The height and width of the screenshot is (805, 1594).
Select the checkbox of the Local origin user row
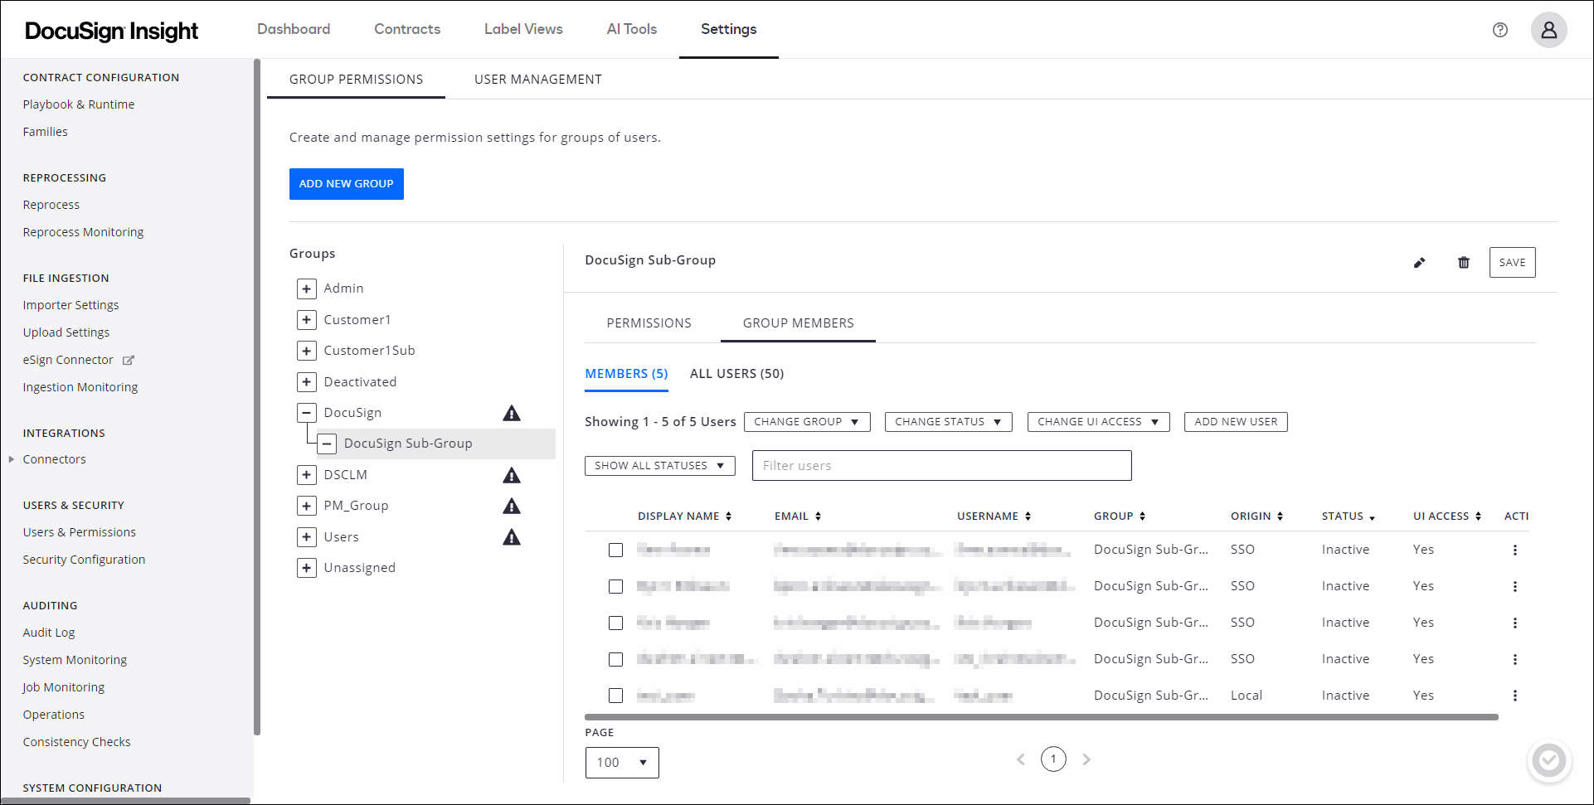pyautogui.click(x=615, y=696)
